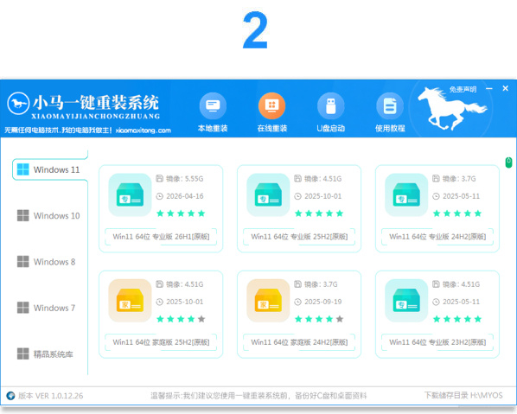Click the Win11 专业版 23H2 box icon

point(406,300)
